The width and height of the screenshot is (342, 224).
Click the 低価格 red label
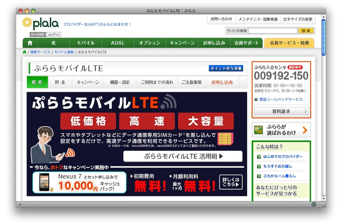tap(88, 121)
